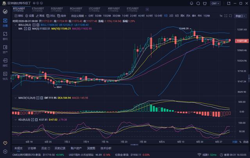250x158 pixels.
Task: Switch to the ETC/USDT tab
Action: [x=133, y=9]
